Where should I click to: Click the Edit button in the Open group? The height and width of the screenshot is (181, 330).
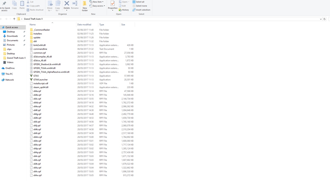tap(122, 6)
